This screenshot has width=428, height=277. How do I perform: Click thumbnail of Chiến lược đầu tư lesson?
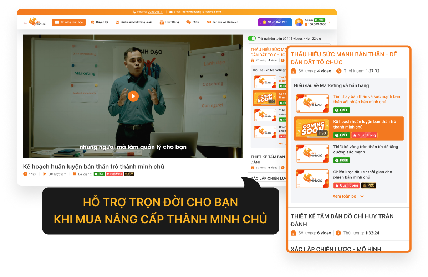[x=312, y=179]
